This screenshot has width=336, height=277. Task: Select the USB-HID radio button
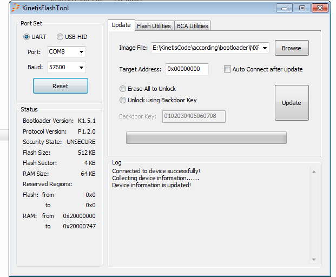[x=60, y=37]
